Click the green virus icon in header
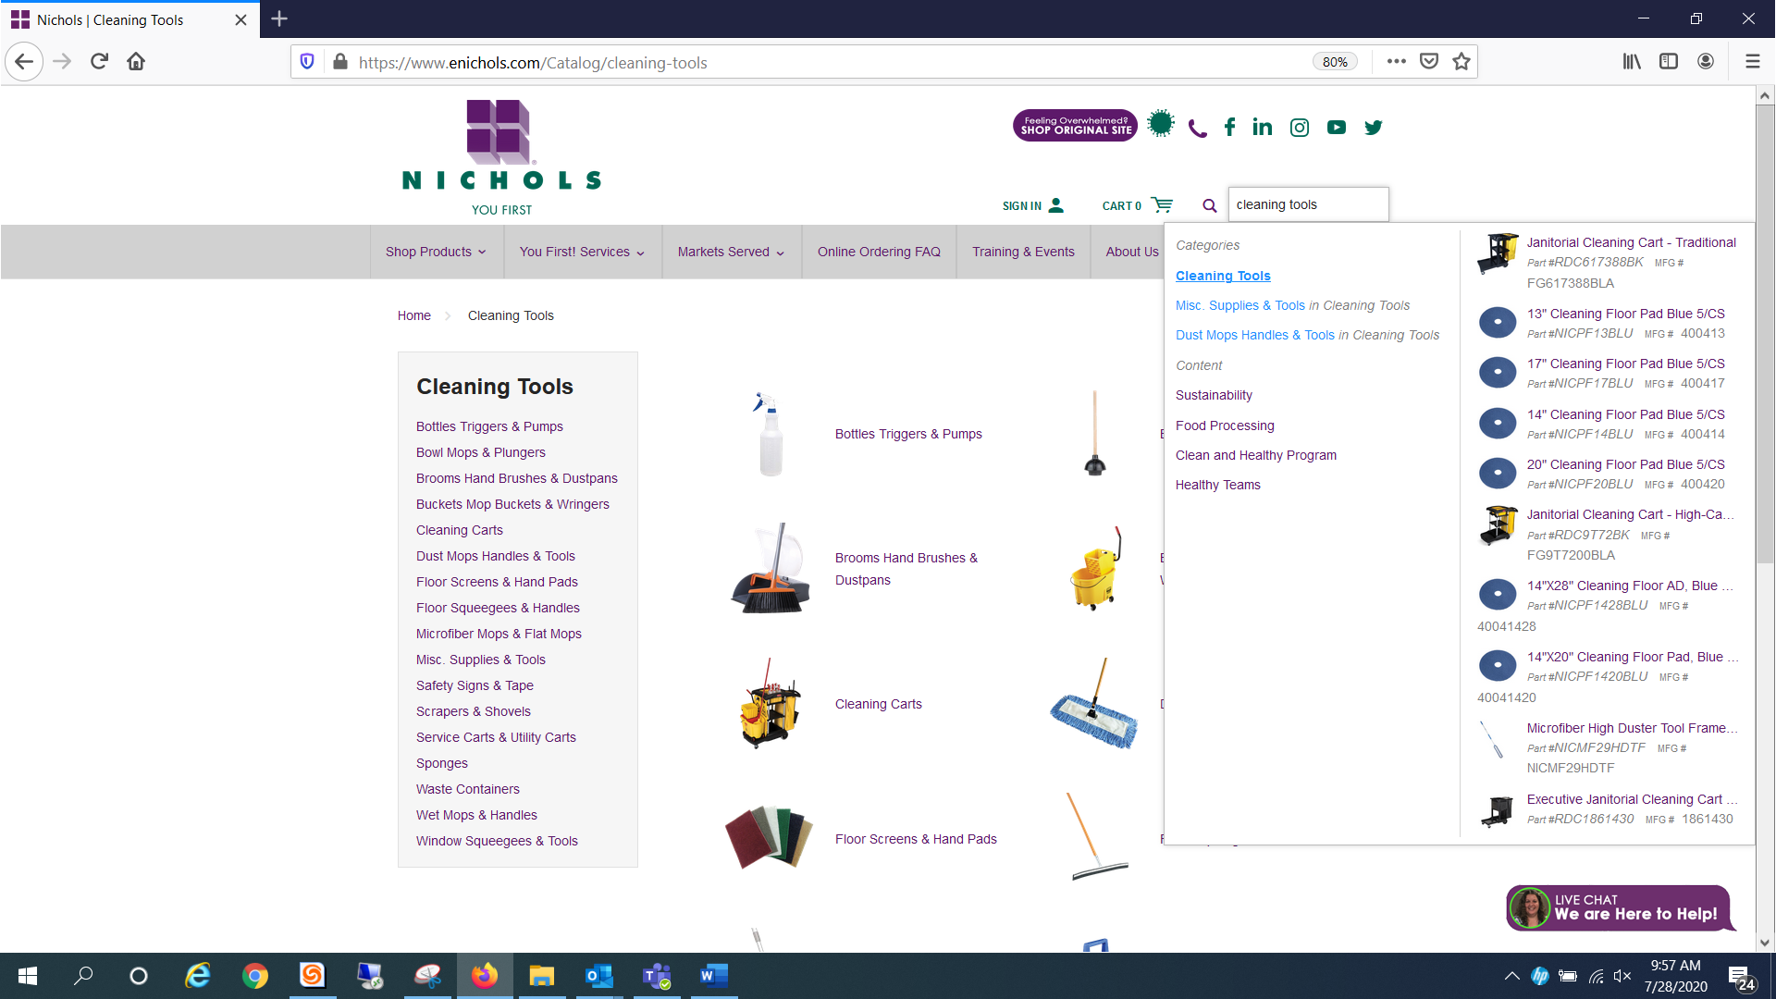This screenshot has width=1776, height=999. coord(1161,124)
